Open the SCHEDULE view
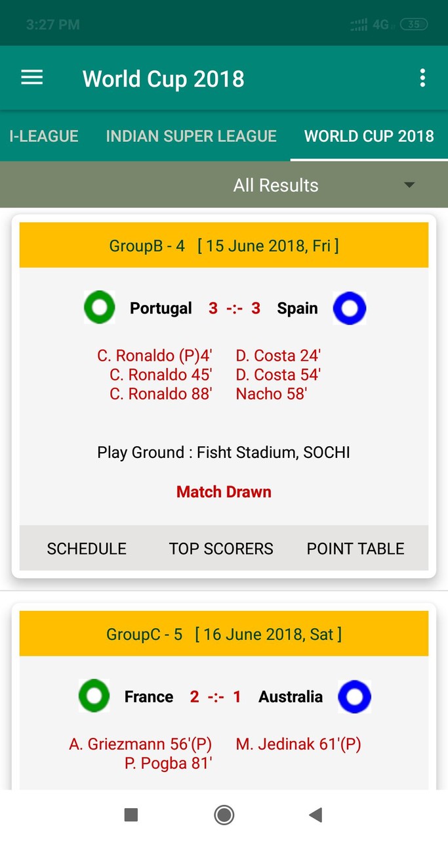The width and height of the screenshot is (448, 841). tap(87, 548)
